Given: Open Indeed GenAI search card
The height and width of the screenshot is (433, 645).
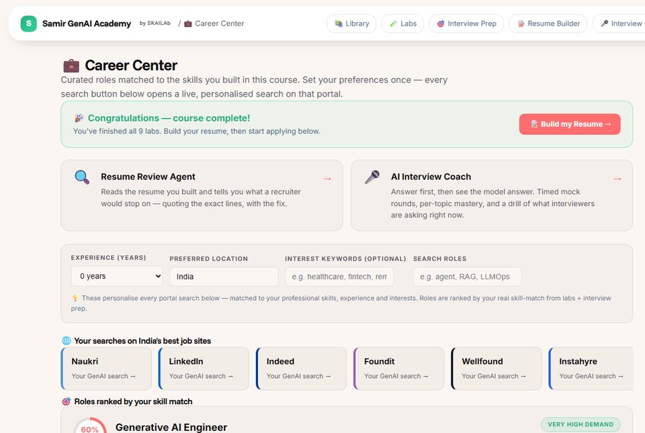Looking at the screenshot, I should (x=301, y=369).
